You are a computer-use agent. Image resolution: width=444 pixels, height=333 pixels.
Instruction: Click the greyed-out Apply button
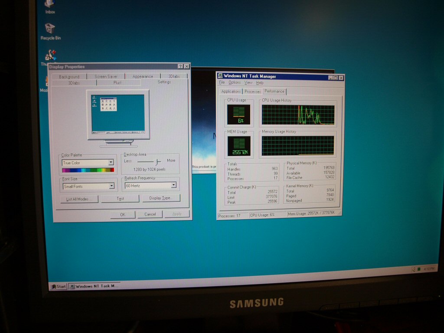(x=177, y=214)
